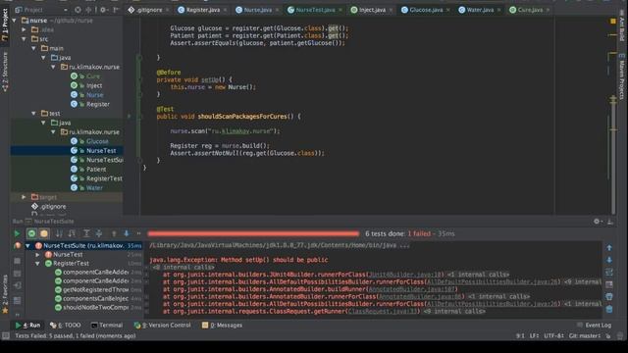Open the Maven Projects side panel
The width and height of the screenshot is (628, 353).
click(622, 77)
